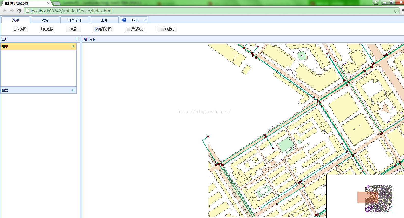Screen dimensions: 404x218
Task: Start the 测量 measure tool button
Action: click(73, 29)
